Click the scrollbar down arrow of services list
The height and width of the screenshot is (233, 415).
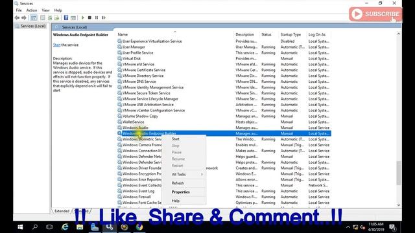(x=399, y=205)
